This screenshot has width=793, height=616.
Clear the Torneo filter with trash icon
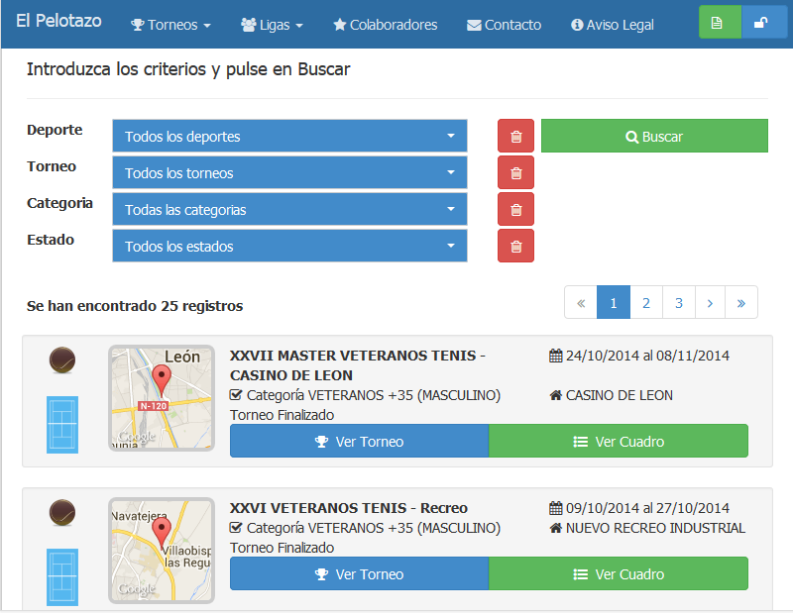515,173
